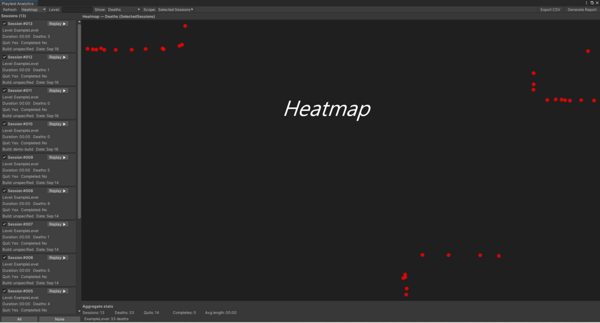
Task: Click 'ExampleLevel: 33 deaths' status text
Action: pyautogui.click(x=106, y=319)
